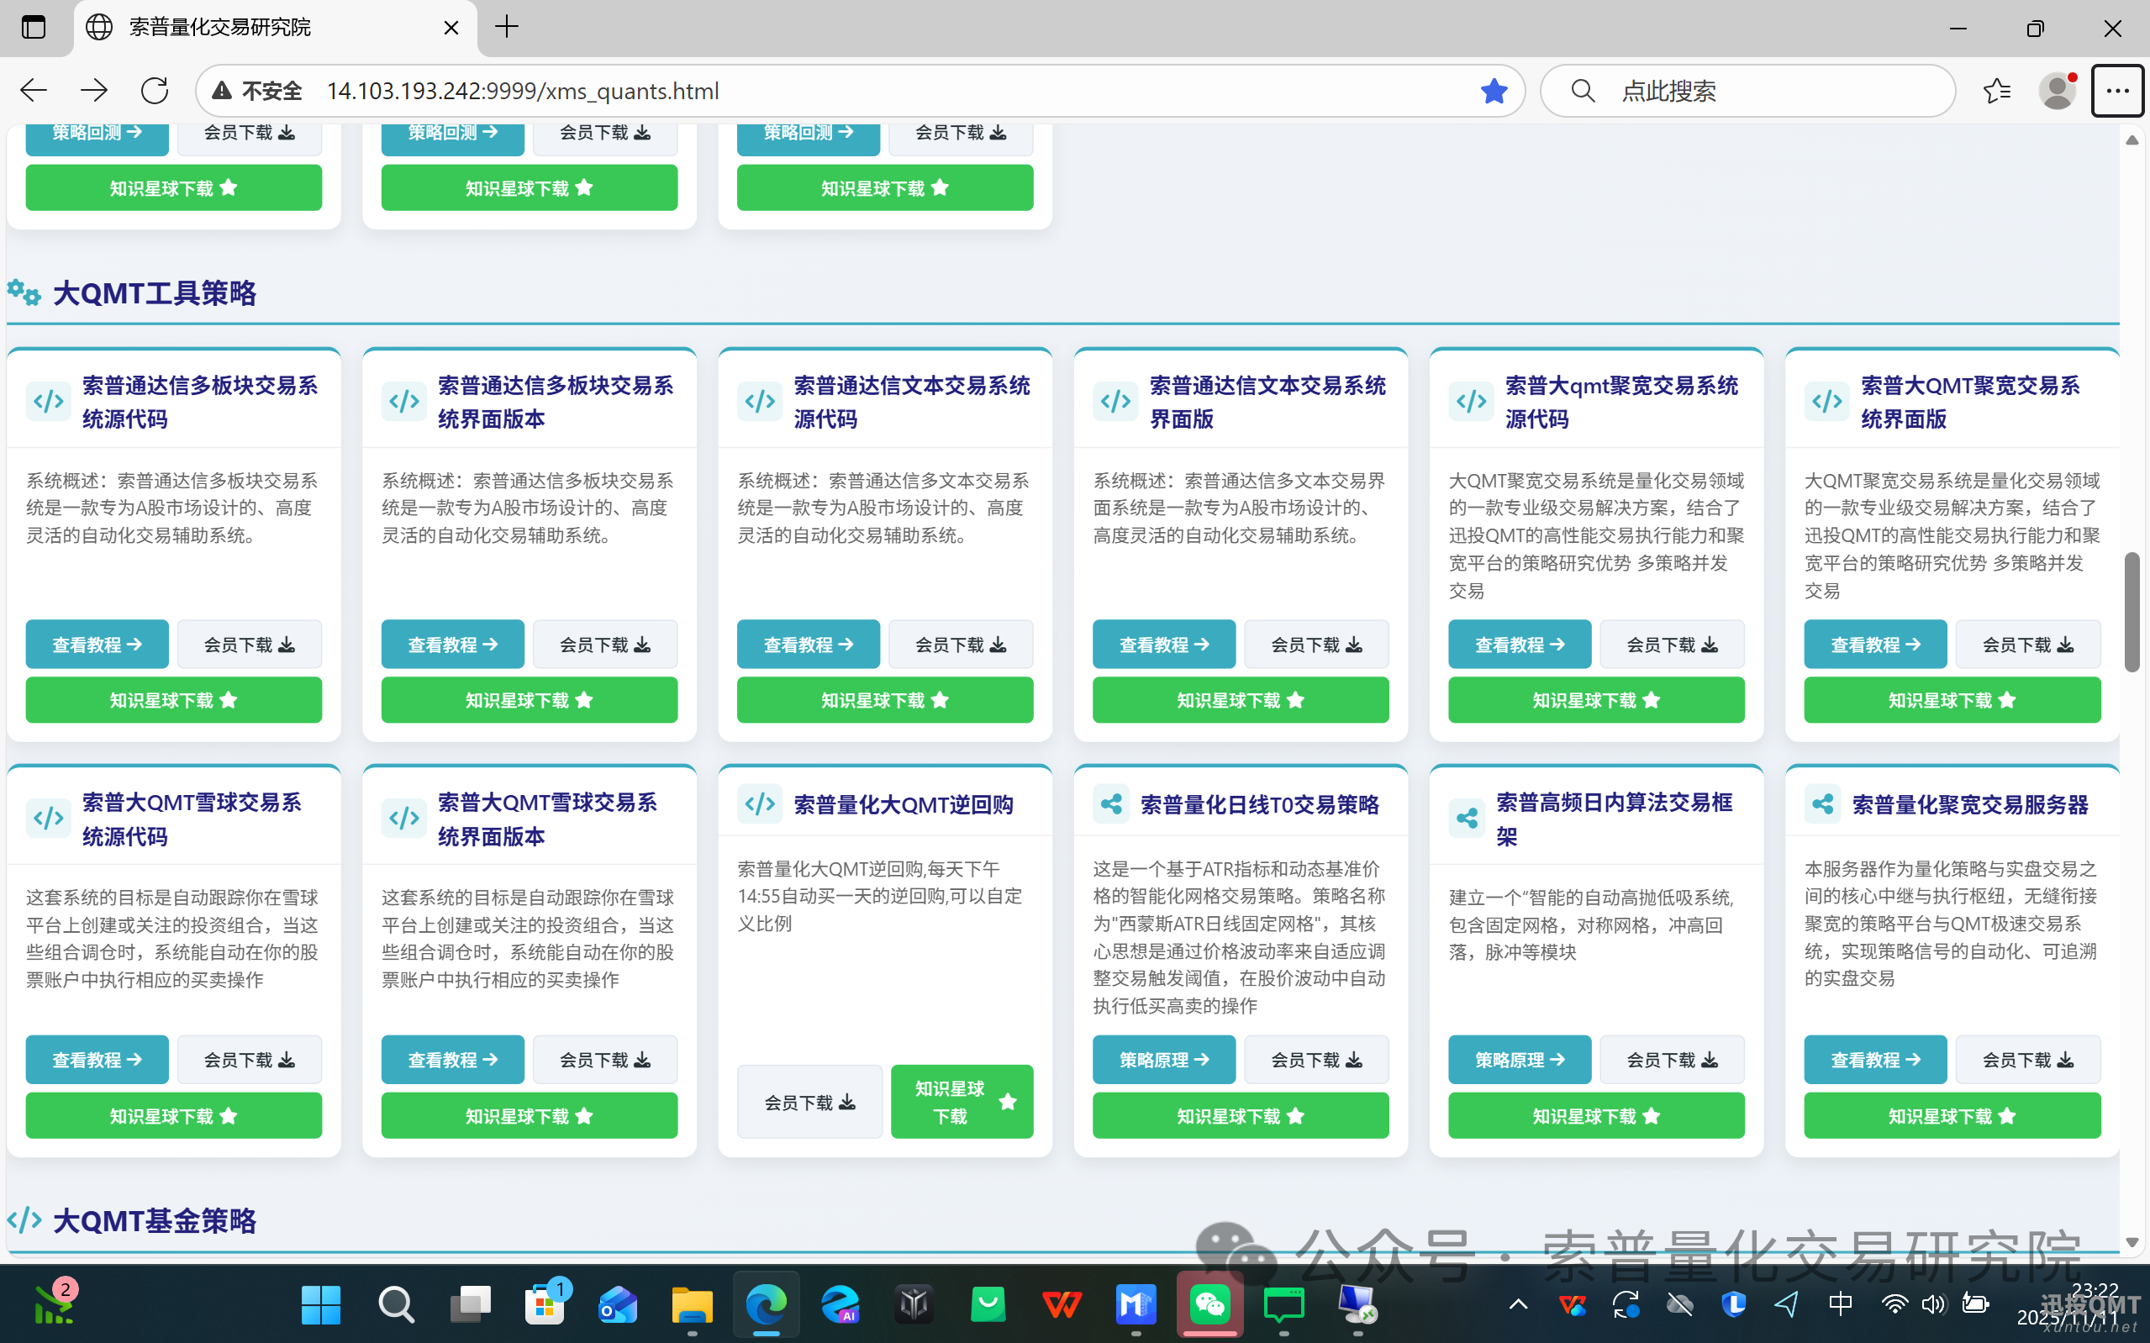Viewport: 2150px width, 1343px height.
Task: Click the share icon on 索普高频日内算法交易框架 card
Action: coord(1466,819)
